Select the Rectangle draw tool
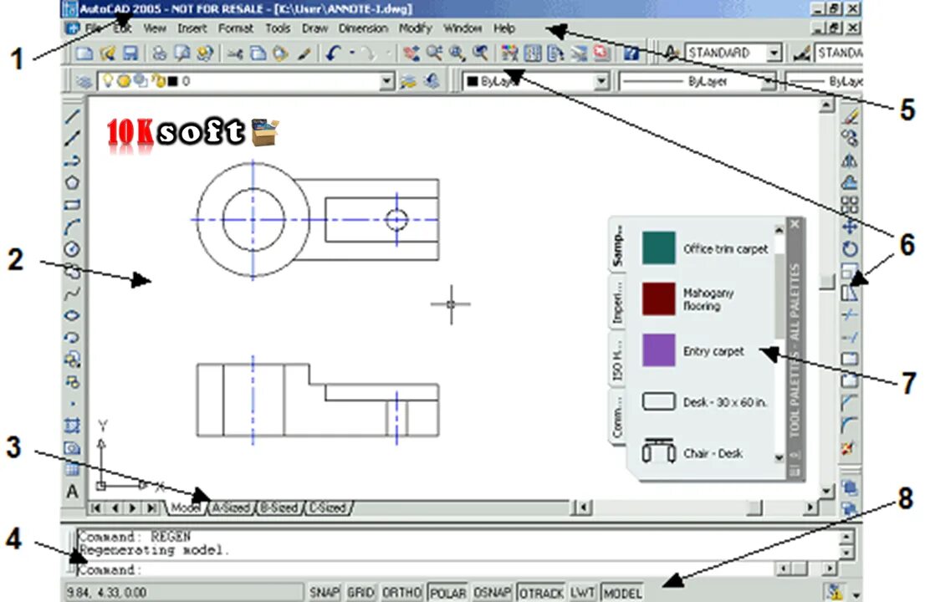 (x=72, y=205)
